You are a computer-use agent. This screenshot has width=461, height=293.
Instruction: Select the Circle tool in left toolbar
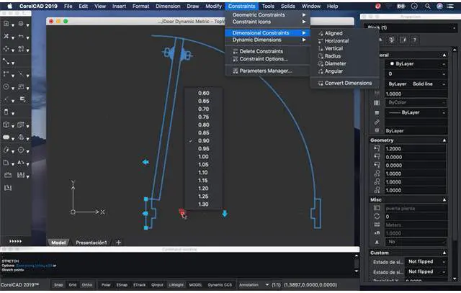6,86
